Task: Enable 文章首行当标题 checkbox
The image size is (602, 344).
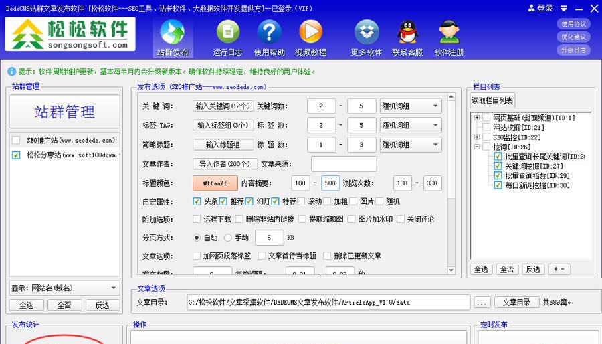Action: (262, 256)
